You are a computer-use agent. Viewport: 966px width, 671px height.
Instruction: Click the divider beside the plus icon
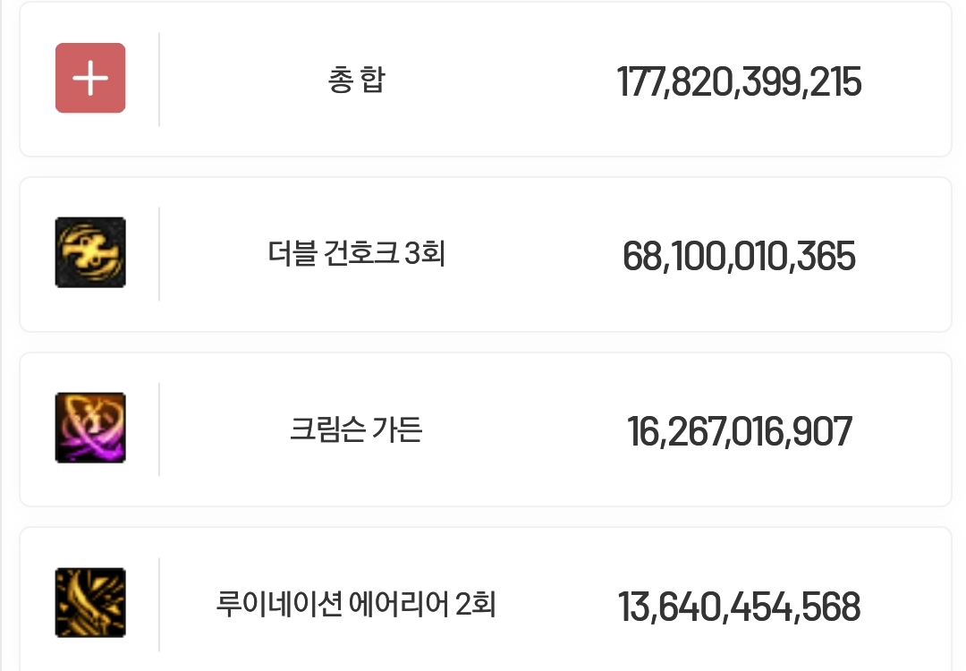click(159, 80)
